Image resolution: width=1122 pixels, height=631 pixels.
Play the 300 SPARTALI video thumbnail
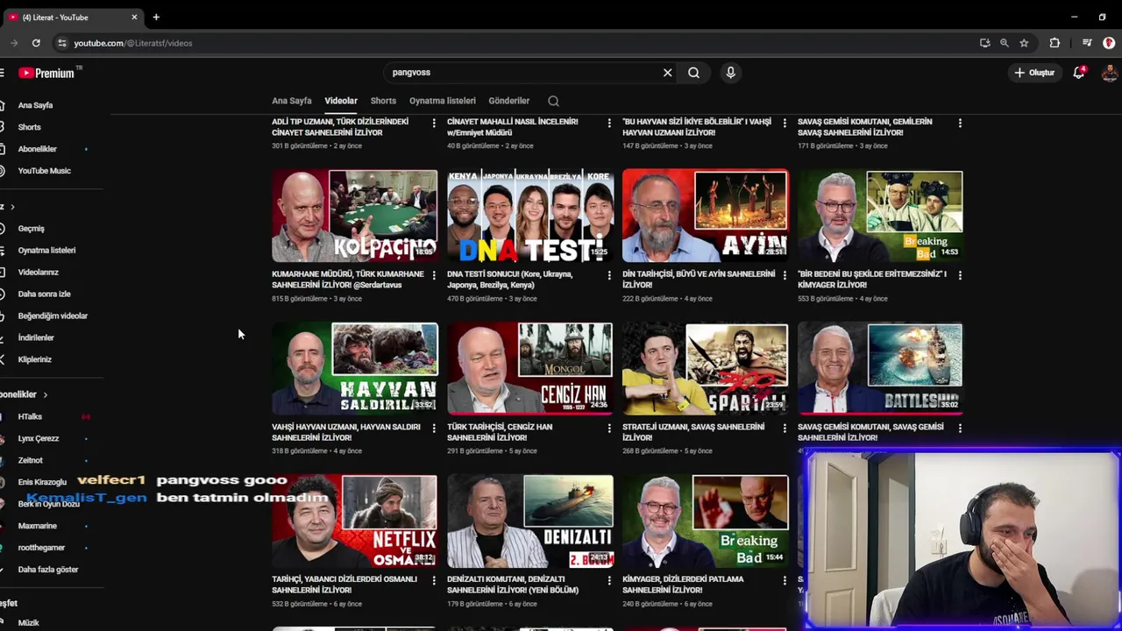click(x=706, y=369)
